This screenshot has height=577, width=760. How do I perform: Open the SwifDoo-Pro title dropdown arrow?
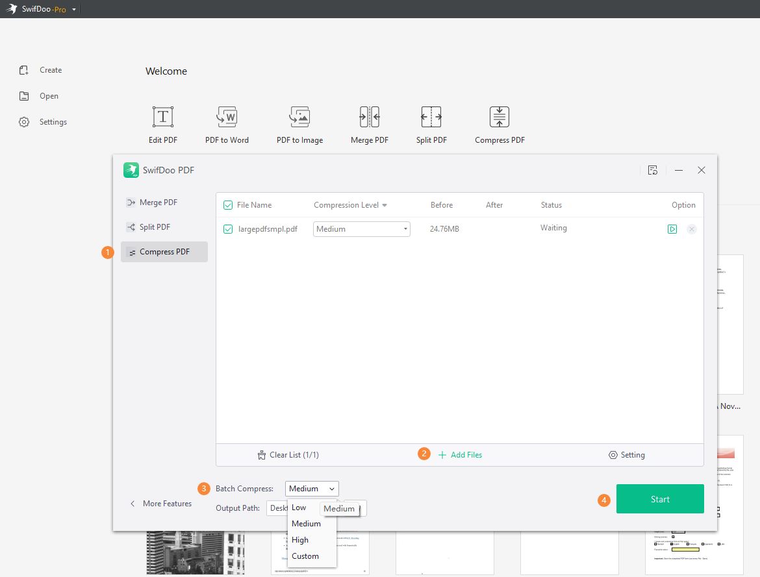point(74,9)
